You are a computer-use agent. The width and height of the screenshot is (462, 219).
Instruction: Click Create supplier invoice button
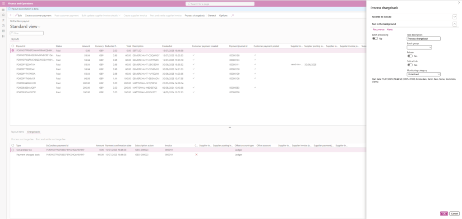135,15
